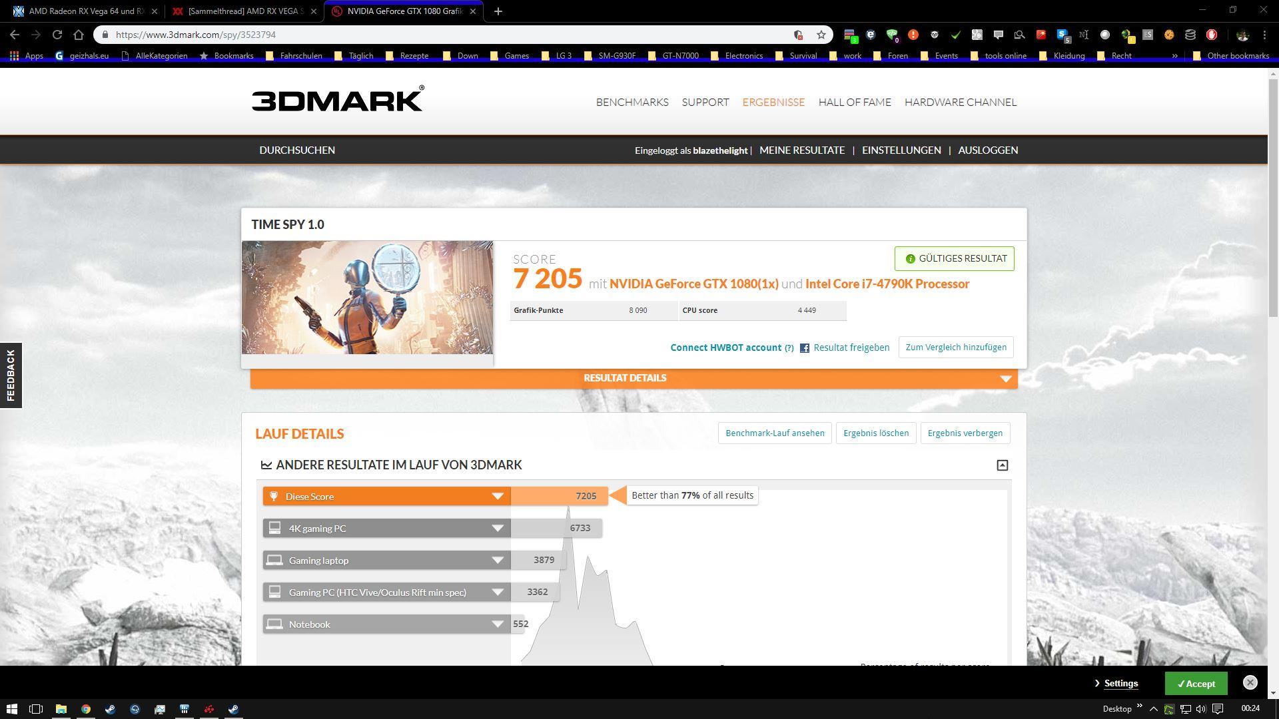Viewport: 1279px width, 719px height.
Task: Click the NVIDIA GeForce GTX 1080 link
Action: pyautogui.click(x=693, y=284)
